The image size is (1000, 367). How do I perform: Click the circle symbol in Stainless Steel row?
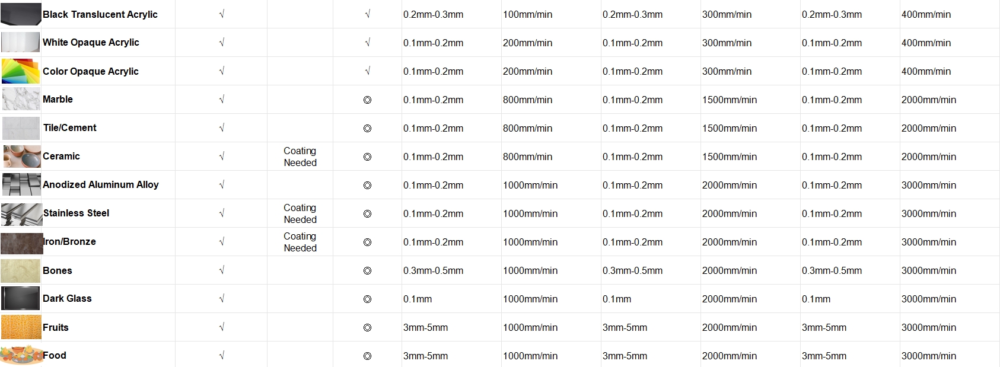367,214
